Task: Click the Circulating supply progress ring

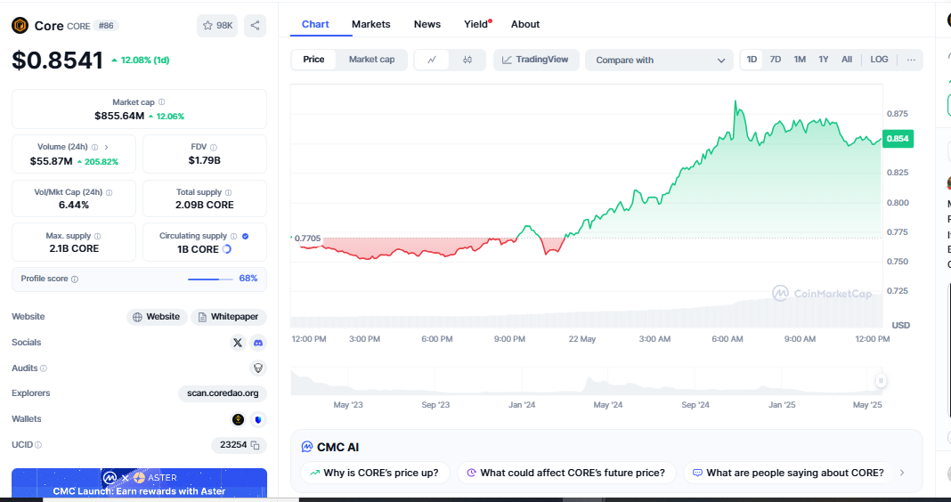Action: (227, 249)
